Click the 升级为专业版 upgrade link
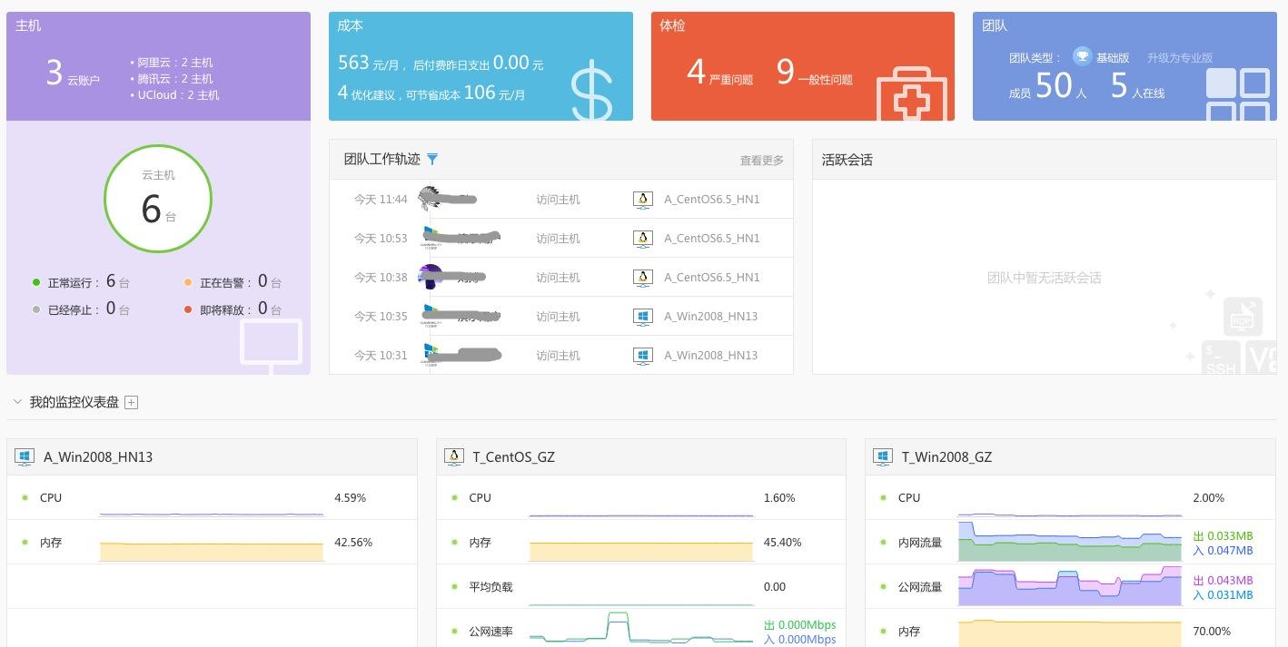1288x647 pixels. [x=1179, y=57]
